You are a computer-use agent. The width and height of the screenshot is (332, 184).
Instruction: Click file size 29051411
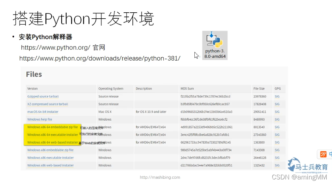click(260, 112)
